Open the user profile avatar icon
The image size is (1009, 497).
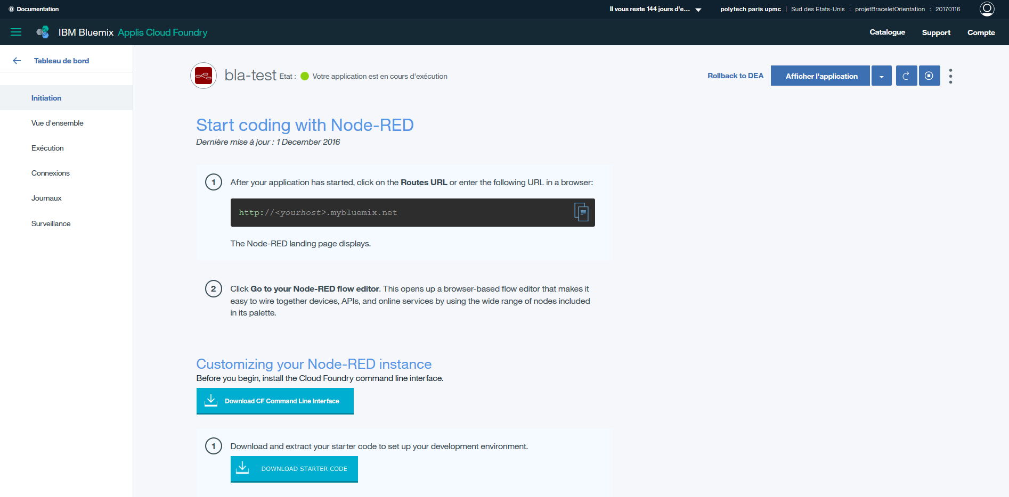click(987, 9)
